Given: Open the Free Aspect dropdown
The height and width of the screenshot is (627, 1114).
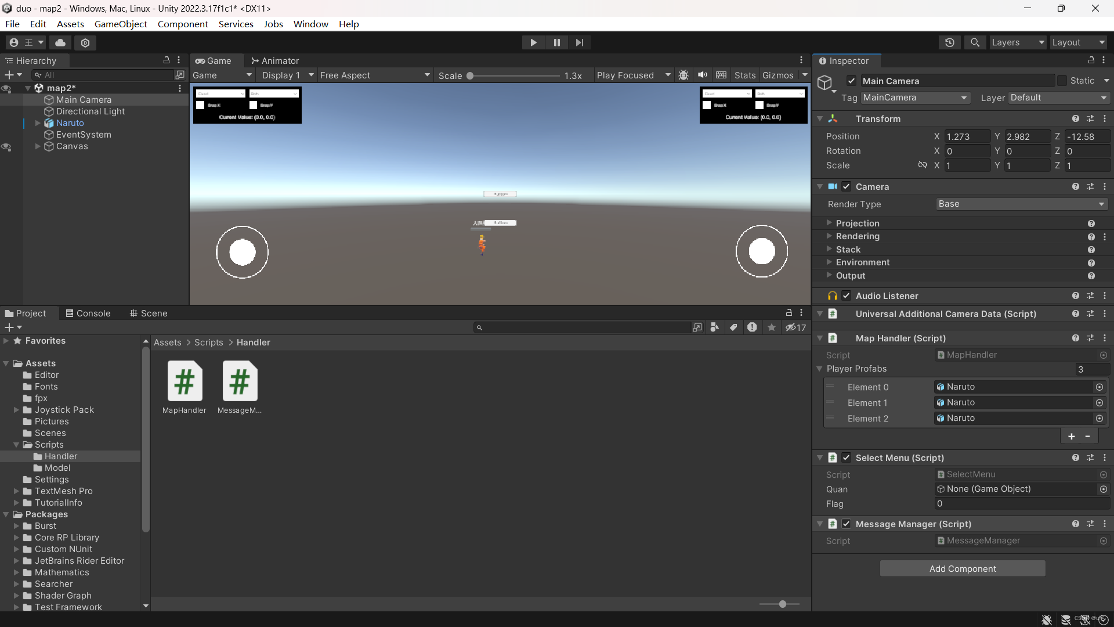Looking at the screenshot, I should (375, 75).
